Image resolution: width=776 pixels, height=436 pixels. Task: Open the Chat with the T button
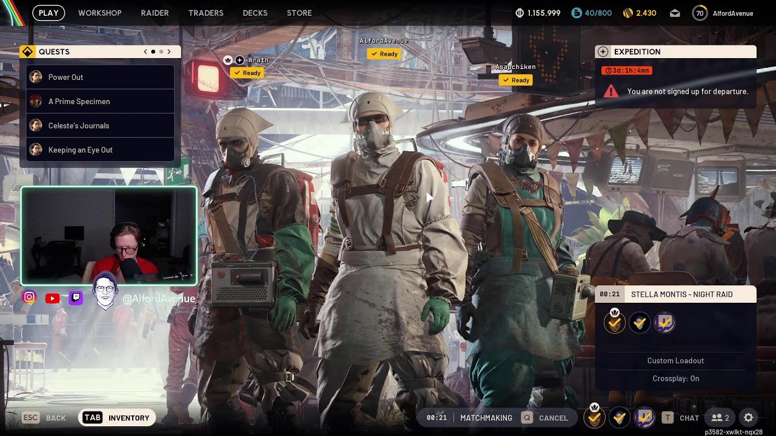pyautogui.click(x=680, y=418)
